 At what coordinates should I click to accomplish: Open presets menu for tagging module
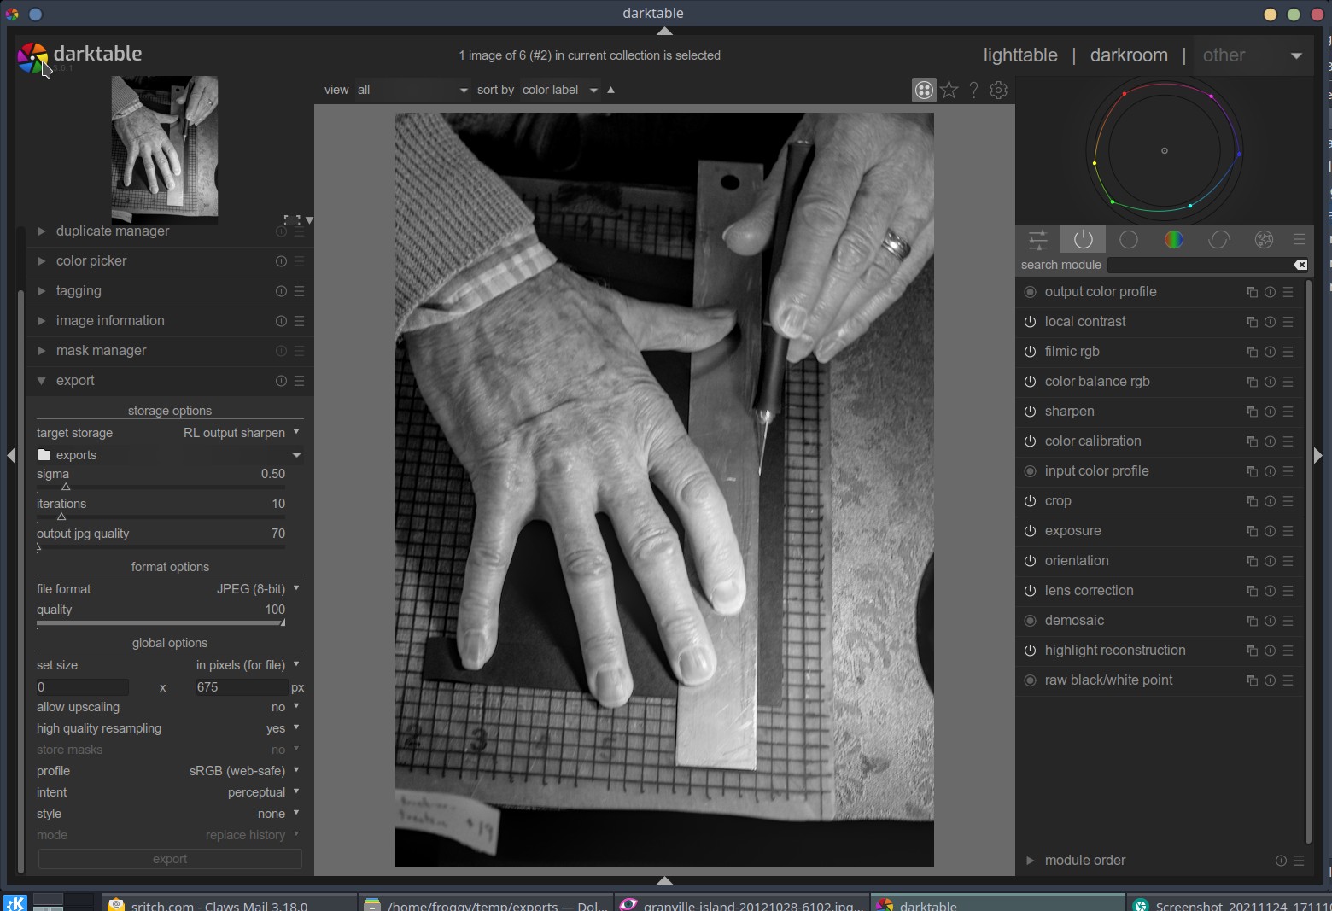299,291
